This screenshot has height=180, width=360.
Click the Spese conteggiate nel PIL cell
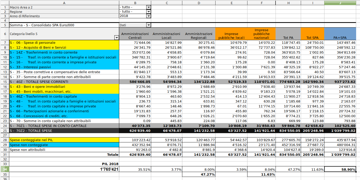coord(64,140)
